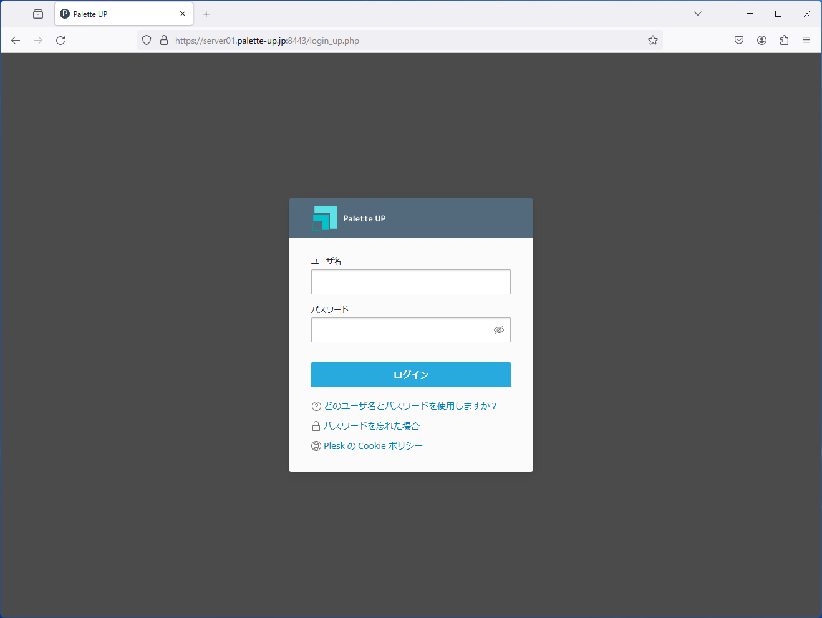Close the Palette UP tab
This screenshot has height=618, width=822.
183,14
